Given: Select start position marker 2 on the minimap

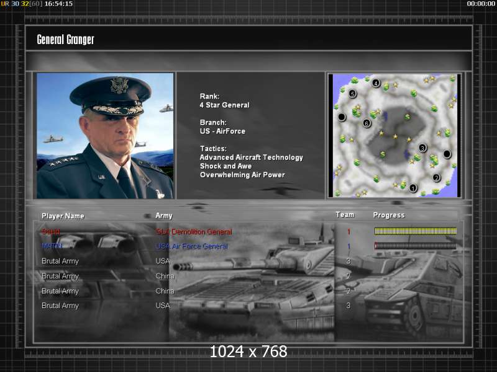Looking at the screenshot, I should click(x=437, y=177).
